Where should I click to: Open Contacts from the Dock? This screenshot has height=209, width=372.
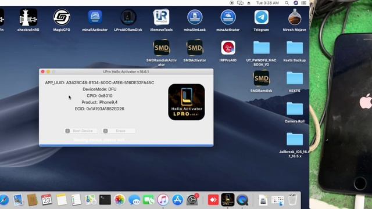coord(33,200)
